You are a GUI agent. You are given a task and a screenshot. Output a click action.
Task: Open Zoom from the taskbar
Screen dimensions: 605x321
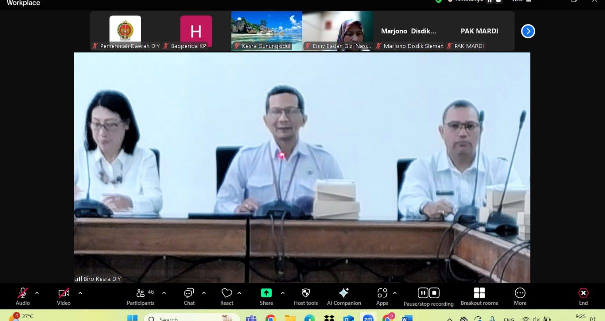(x=368, y=318)
